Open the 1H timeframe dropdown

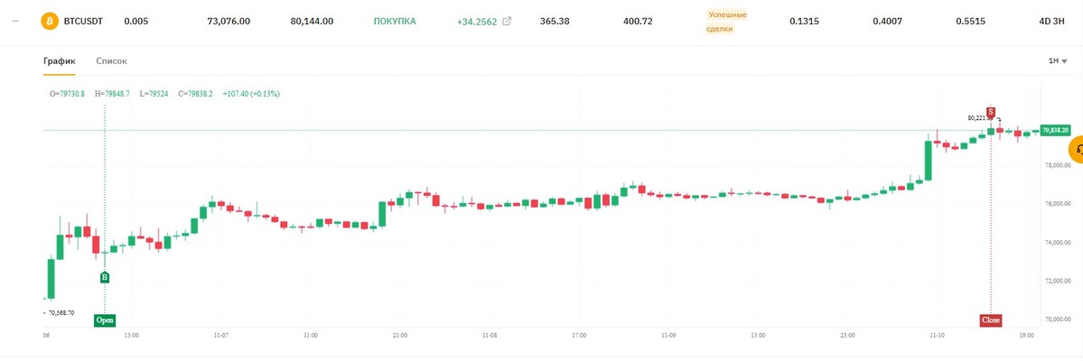tap(1058, 60)
